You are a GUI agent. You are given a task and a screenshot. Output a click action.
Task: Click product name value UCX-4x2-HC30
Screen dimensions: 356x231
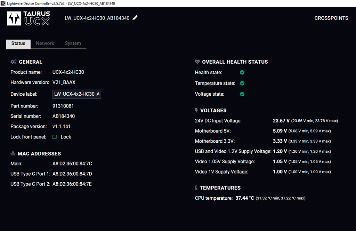pyautogui.click(x=68, y=72)
